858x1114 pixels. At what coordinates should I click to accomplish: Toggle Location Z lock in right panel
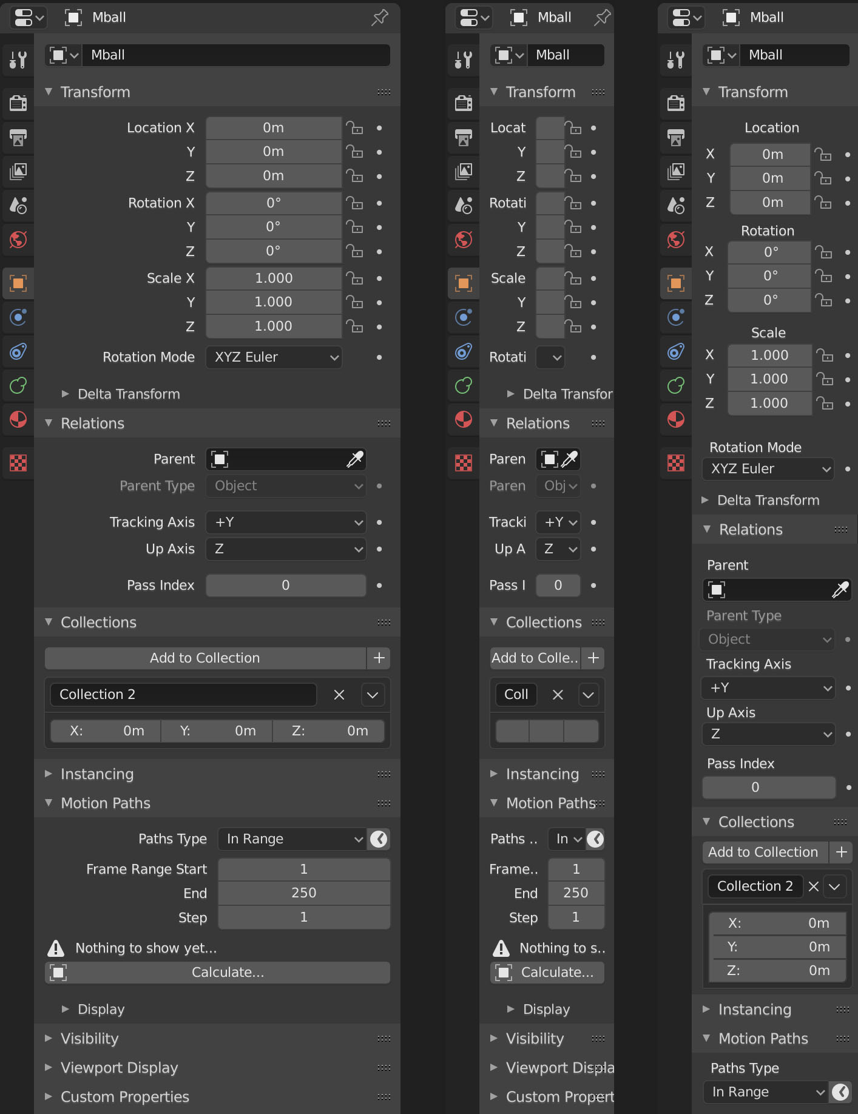pos(823,202)
